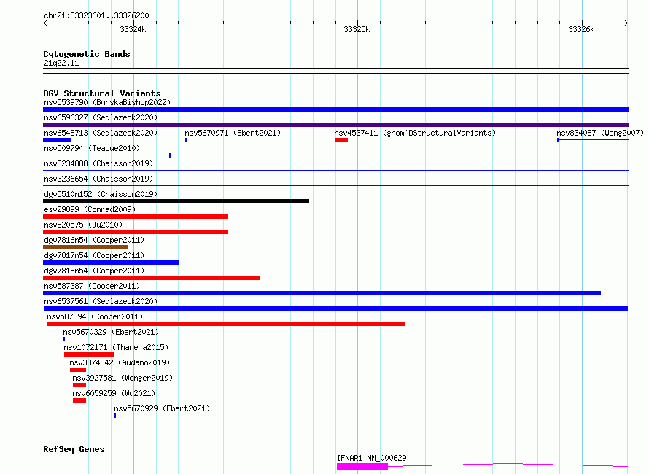This screenshot has height=474, width=649.
Task: Select the blue nsv5539790 variant bar
Action: tap(335, 109)
